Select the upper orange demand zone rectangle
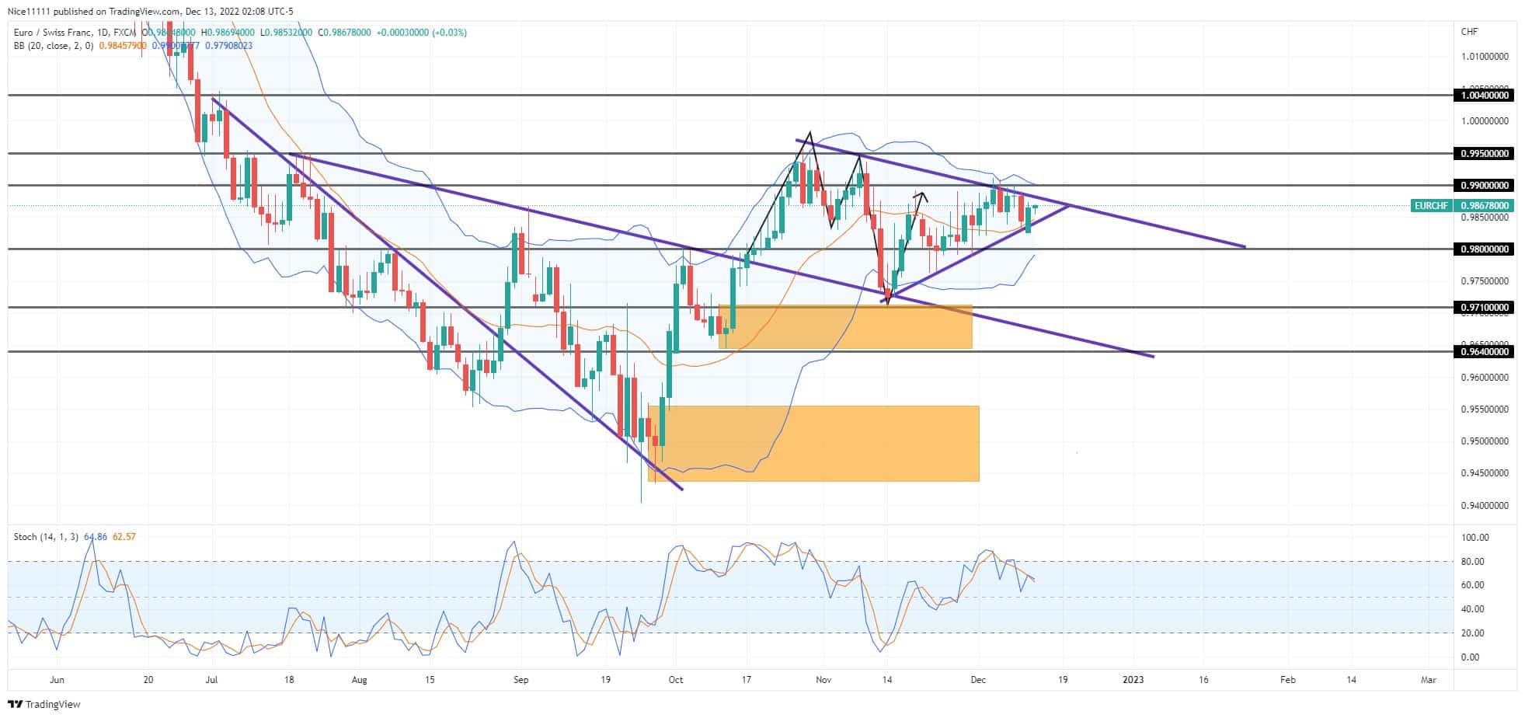The image size is (1525, 718). pos(845,327)
